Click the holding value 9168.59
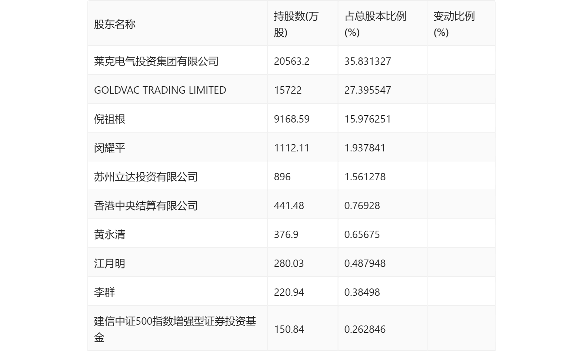The height and width of the screenshot is (351, 583). (291, 119)
